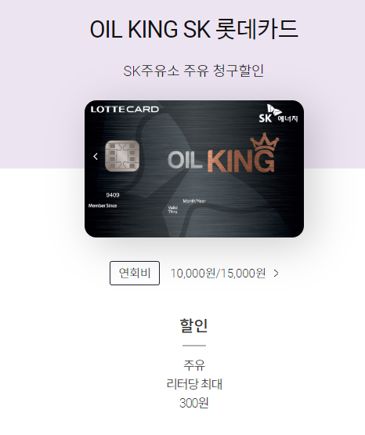365x435 pixels.
Task: Click the crown icon above KING
Action: pos(265,142)
